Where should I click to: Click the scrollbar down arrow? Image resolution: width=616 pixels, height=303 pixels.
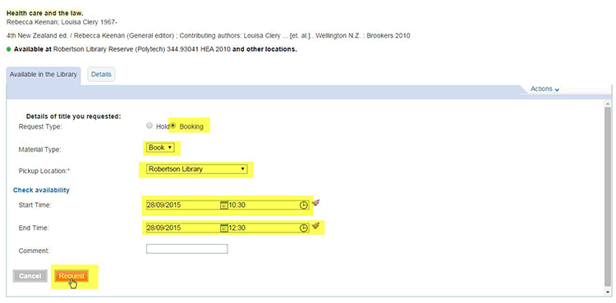(x=608, y=292)
